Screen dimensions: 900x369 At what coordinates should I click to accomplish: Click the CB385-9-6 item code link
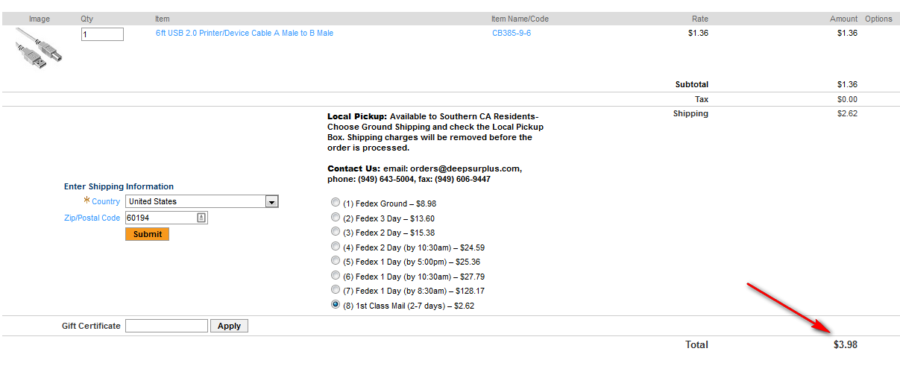[512, 34]
